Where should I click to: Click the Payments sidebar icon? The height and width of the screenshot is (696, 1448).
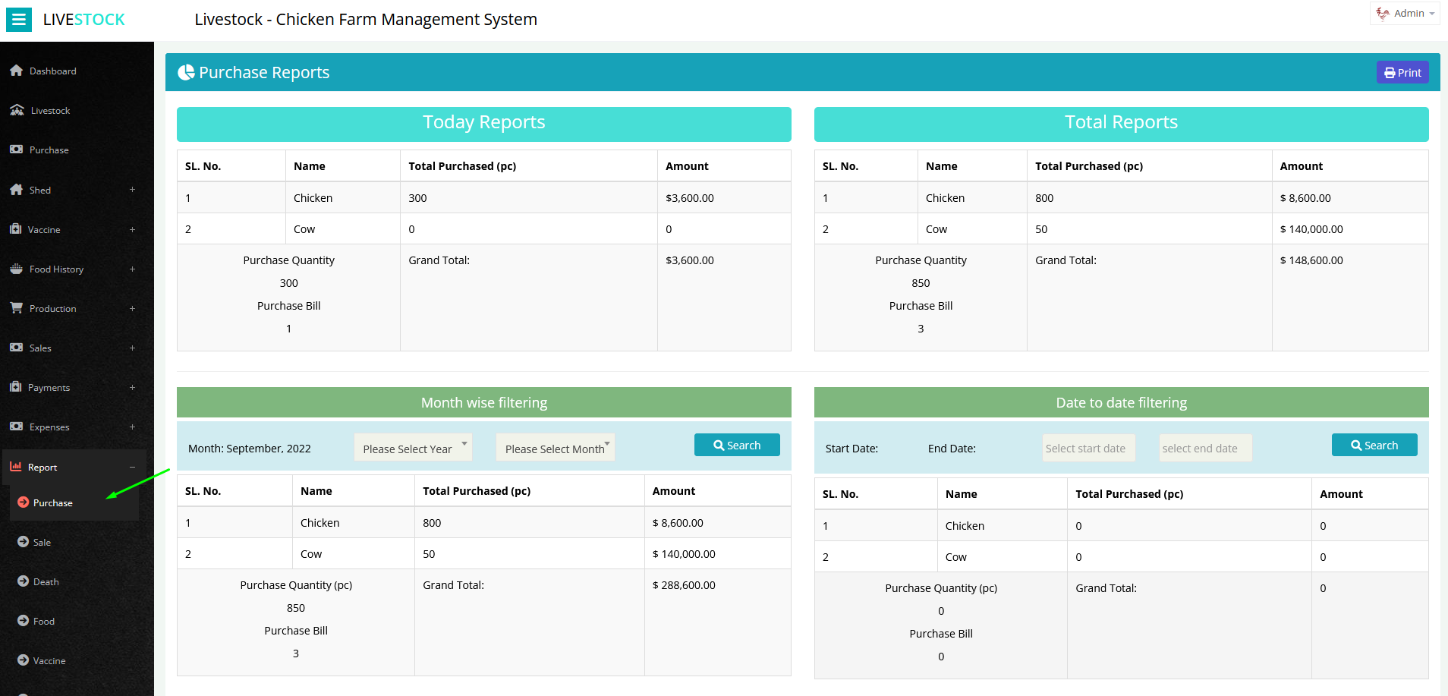click(x=17, y=387)
